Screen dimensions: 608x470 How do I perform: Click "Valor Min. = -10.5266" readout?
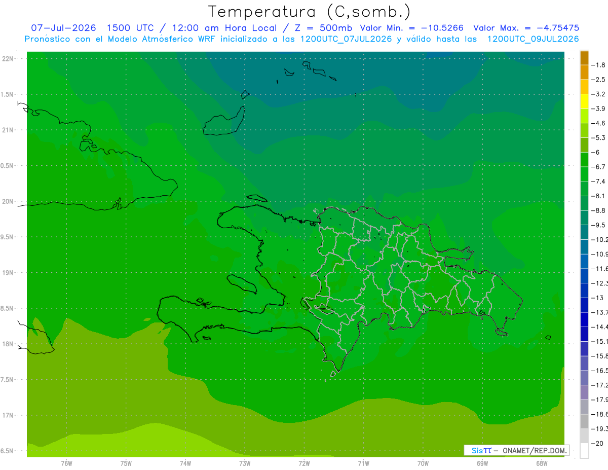click(x=411, y=28)
